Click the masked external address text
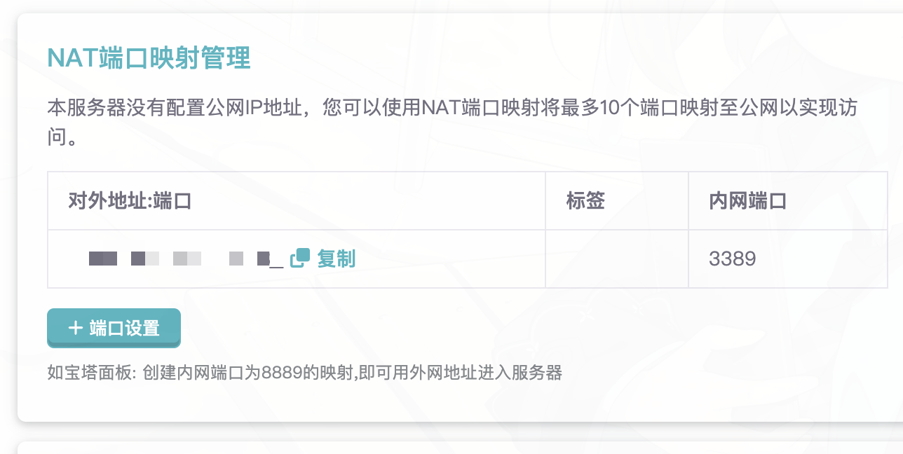903x454 pixels. 186,259
